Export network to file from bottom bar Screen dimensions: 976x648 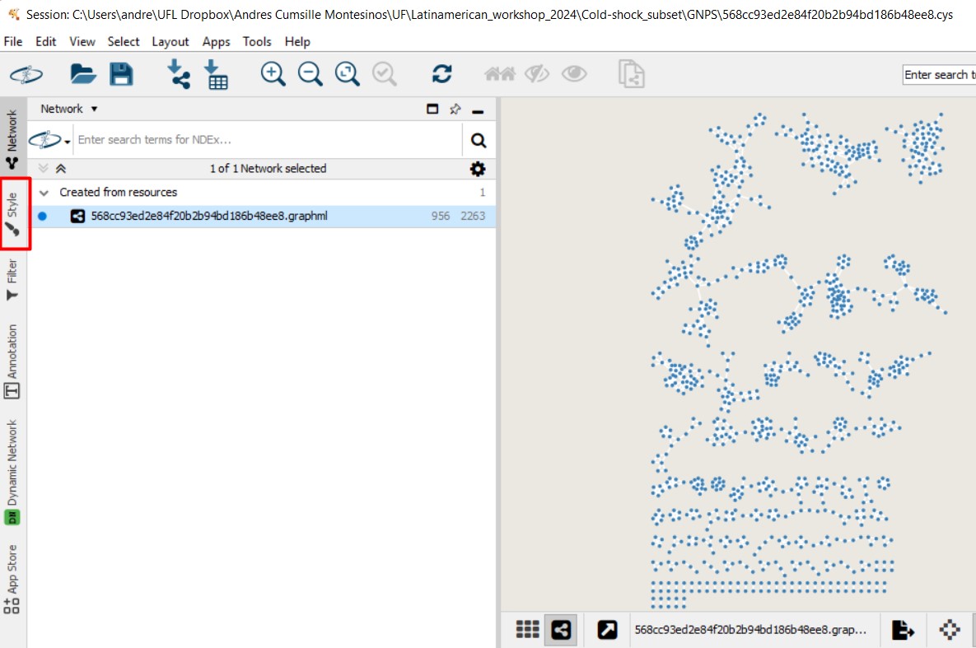[903, 630]
